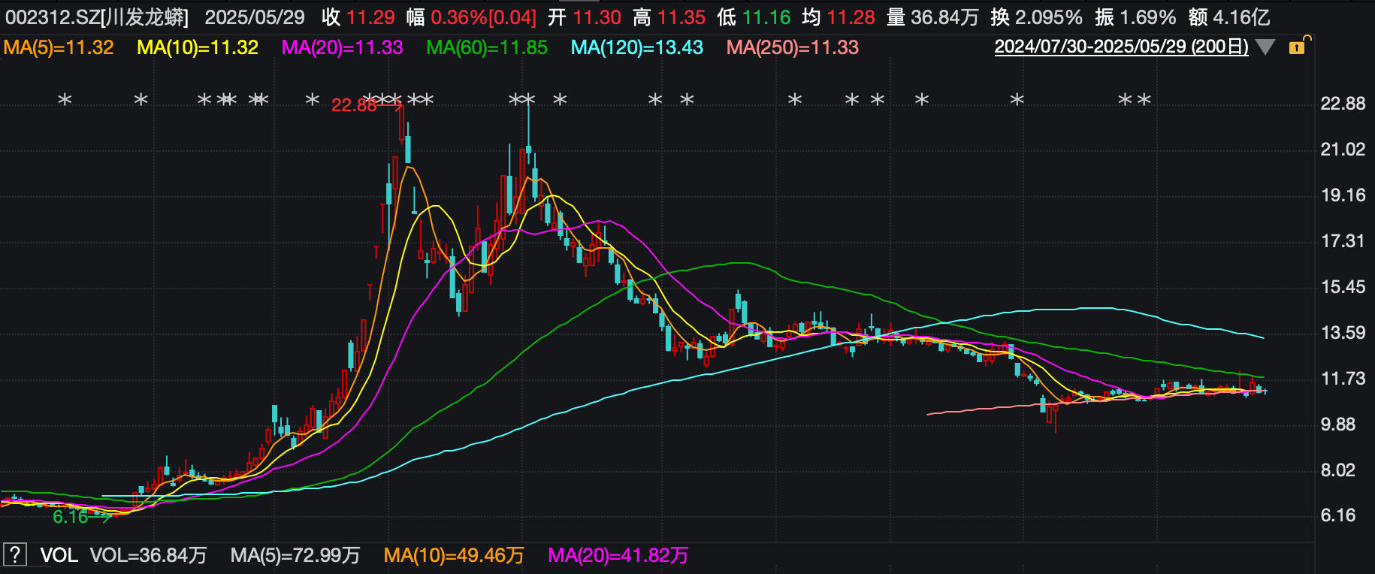Click the 22.88 high price arrow label

[367, 105]
